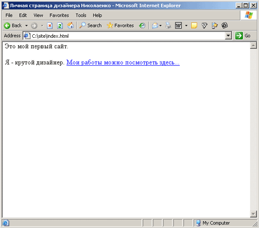The width and height of the screenshot is (259, 228).
Task: Open the Tools menu
Action: (81, 16)
